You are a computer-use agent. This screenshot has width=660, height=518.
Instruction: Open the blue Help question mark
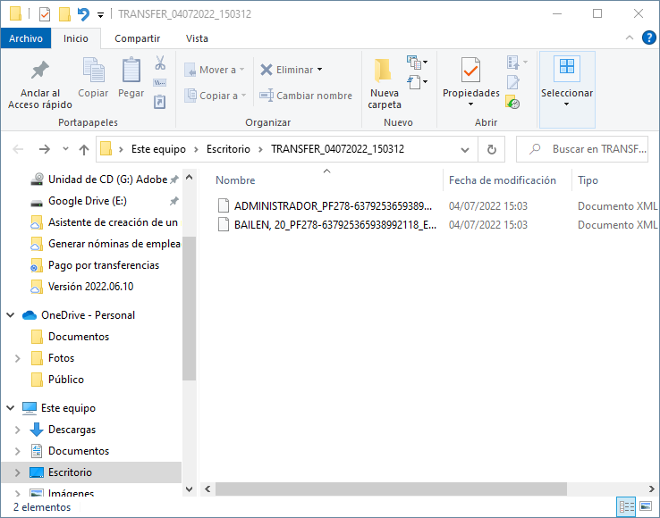point(648,38)
